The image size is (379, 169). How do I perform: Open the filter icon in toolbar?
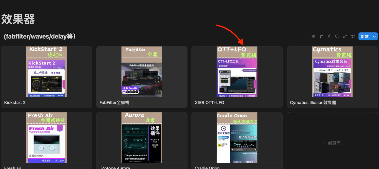pyautogui.click(x=313, y=37)
